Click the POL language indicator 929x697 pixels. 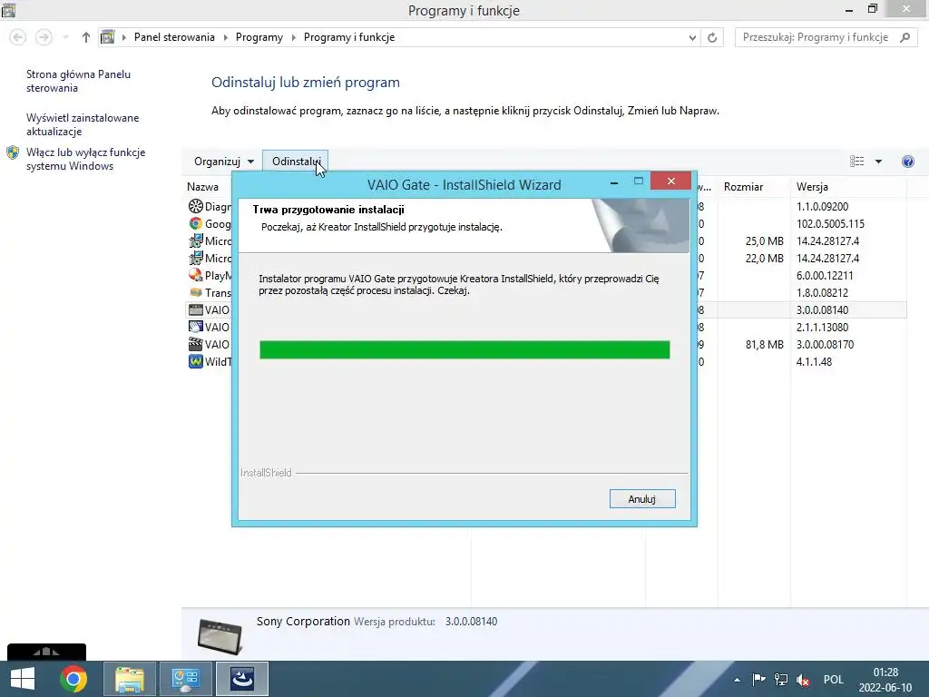[x=833, y=680]
